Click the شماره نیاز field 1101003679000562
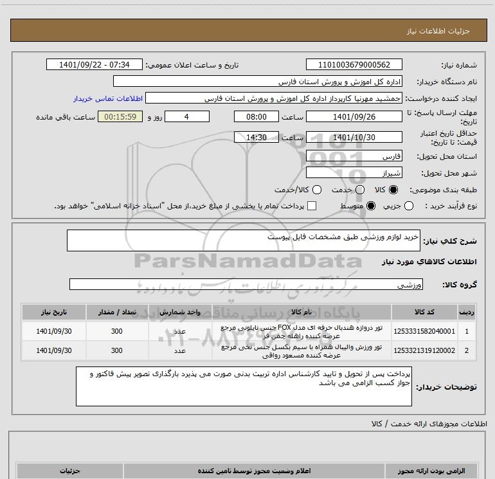Image resolution: width=495 pixels, height=479 pixels. 354,64
